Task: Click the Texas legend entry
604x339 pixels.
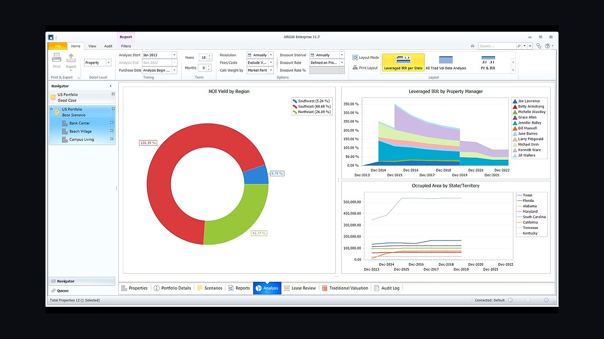Action: 524,195
